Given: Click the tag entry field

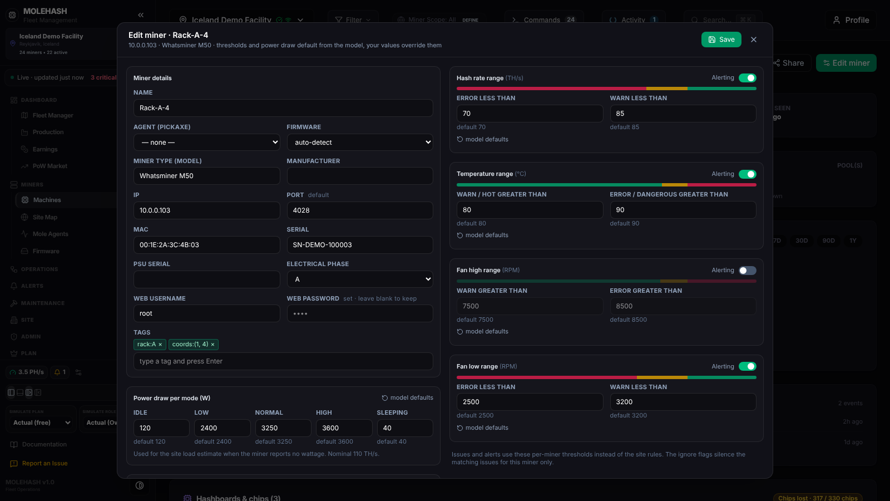Looking at the screenshot, I should click(283, 361).
